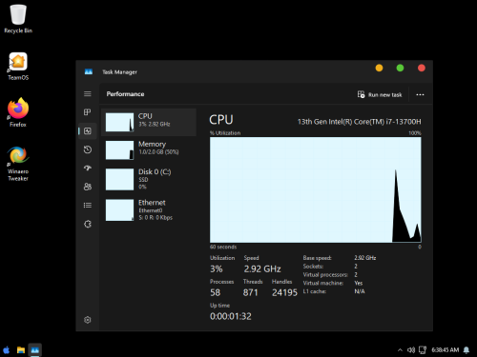Click the L1 cache: label
477x357 pixels.
click(315, 291)
